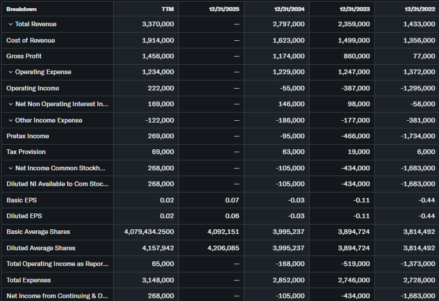Expand Net Non Operating Interest row chevron

[x=10, y=104]
